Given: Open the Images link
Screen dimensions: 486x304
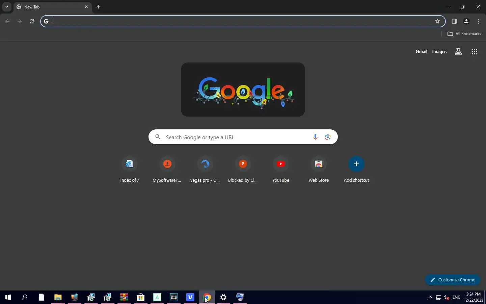Looking at the screenshot, I should [x=439, y=52].
